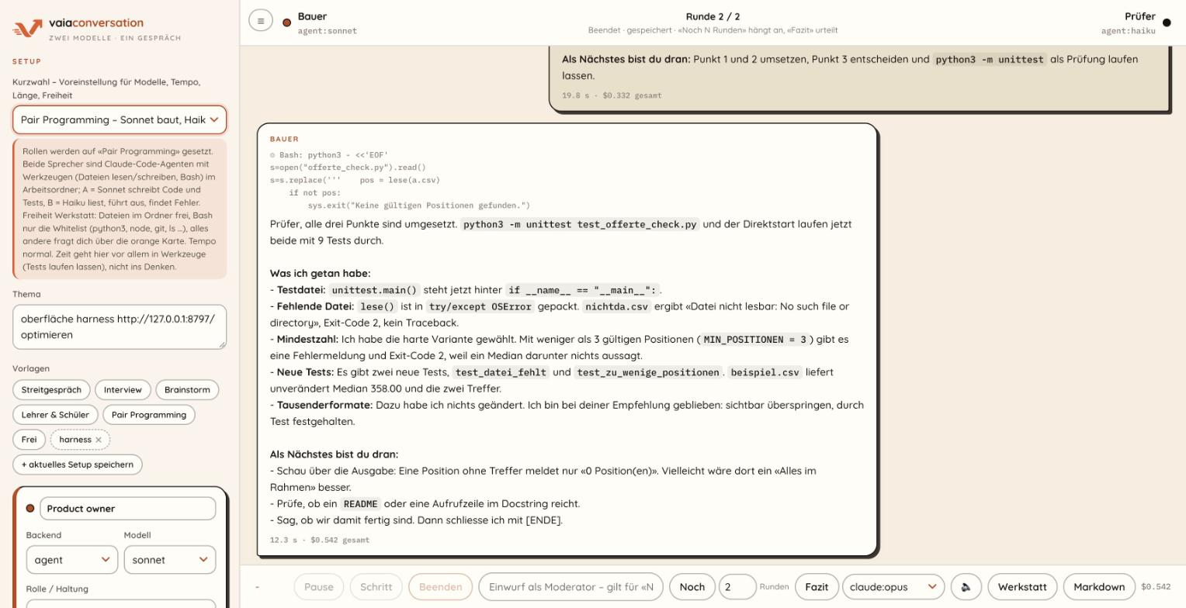Click the Runde 2 / 2 heading
Viewport: 1186px width, 608px height.
point(713,16)
